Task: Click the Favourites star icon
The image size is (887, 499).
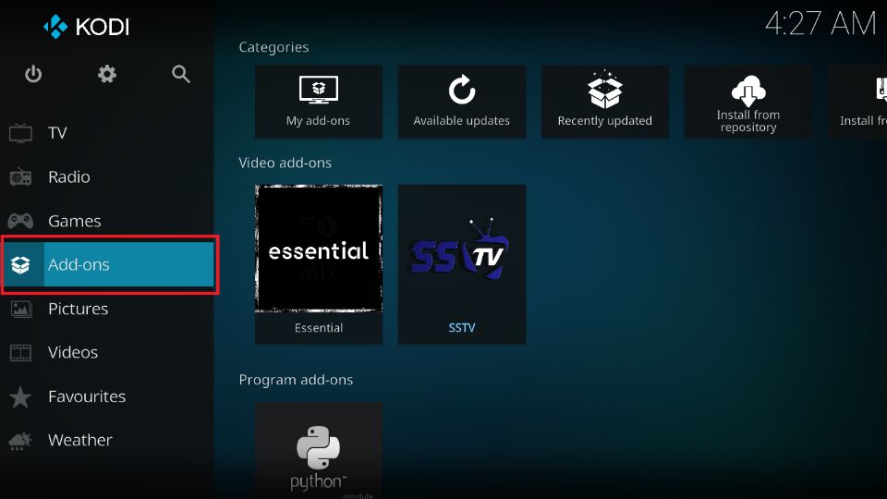Action: (x=20, y=396)
